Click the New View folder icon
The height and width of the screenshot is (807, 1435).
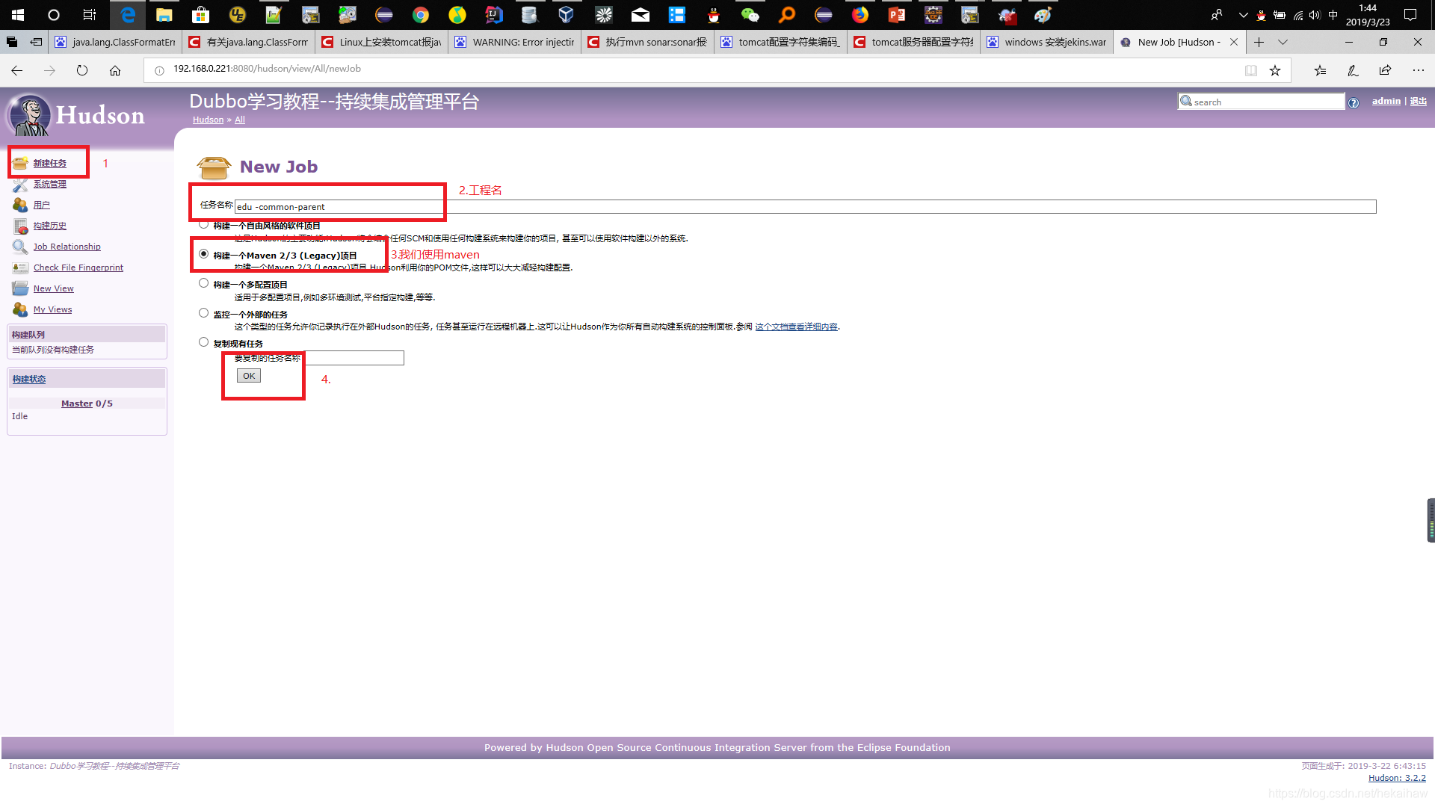pos(20,288)
